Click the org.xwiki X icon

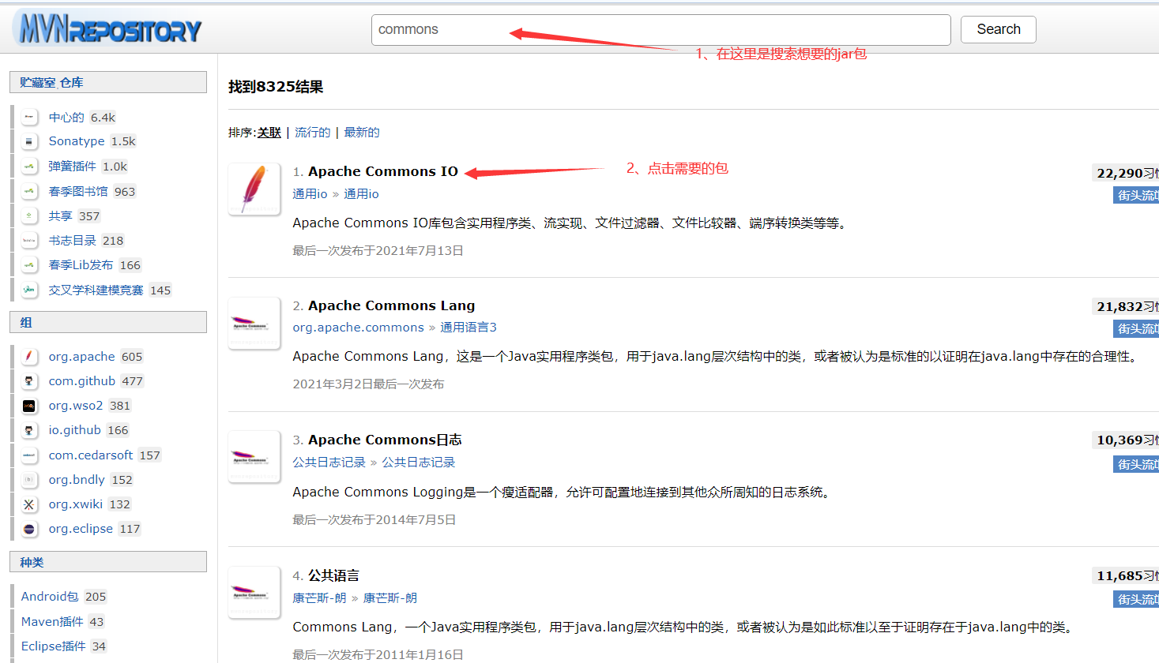point(29,504)
